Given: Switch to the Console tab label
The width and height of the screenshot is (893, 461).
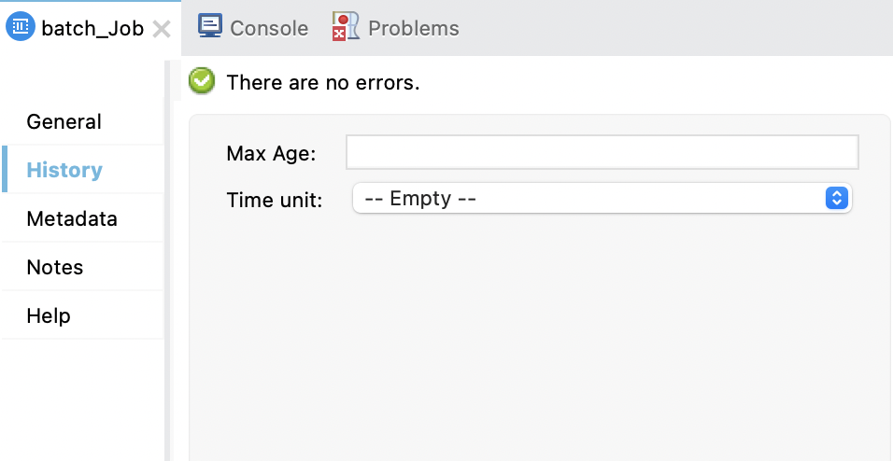Looking at the screenshot, I should 269,29.
